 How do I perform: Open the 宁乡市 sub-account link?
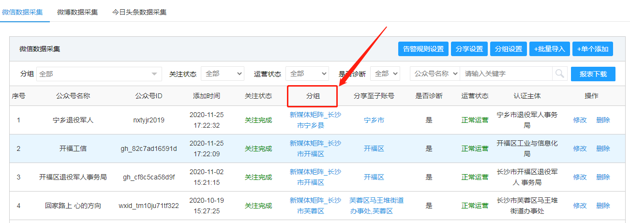coord(374,120)
